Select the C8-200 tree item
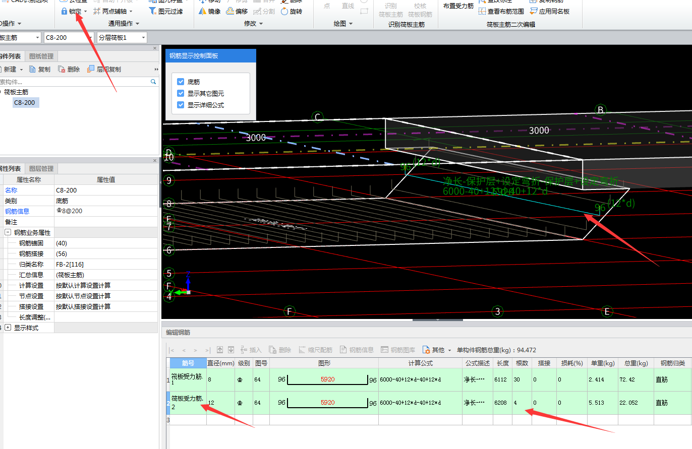This screenshot has width=692, height=449. [x=25, y=102]
